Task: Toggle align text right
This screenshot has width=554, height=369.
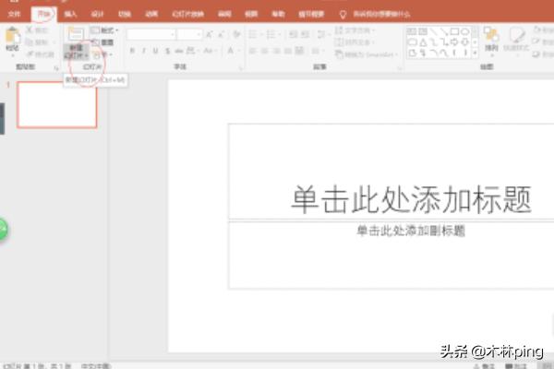Action: [276, 51]
